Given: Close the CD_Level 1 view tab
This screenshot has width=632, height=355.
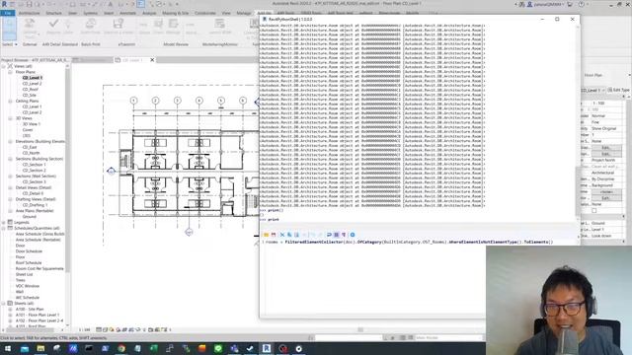Looking at the screenshot, I should click(152, 60).
